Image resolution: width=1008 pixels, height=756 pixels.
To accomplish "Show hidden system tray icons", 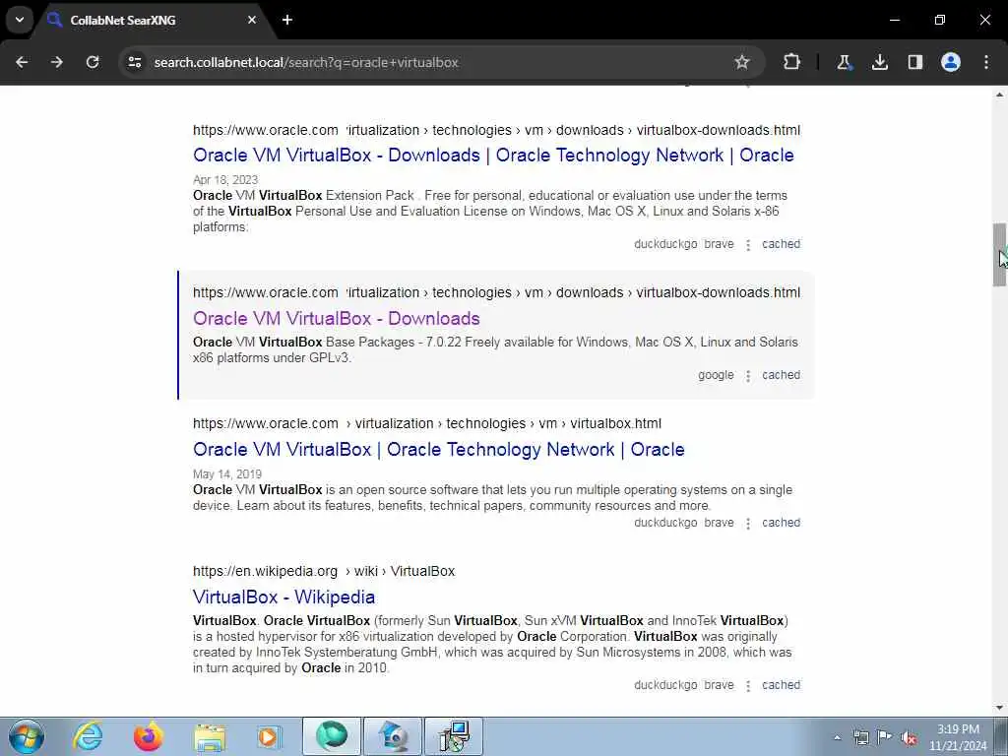I will [x=837, y=737].
